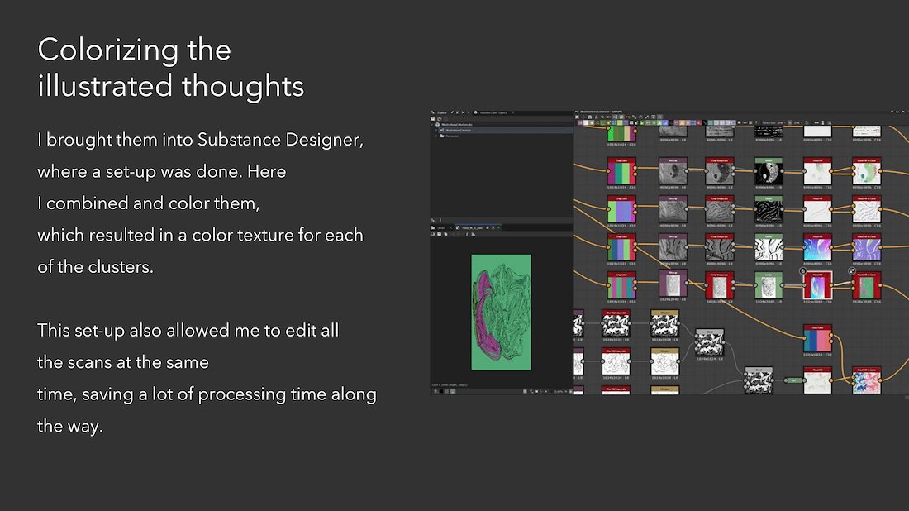Click the first icon in the Explorer panel toolbar
The width and height of the screenshot is (909, 511).
433,118
